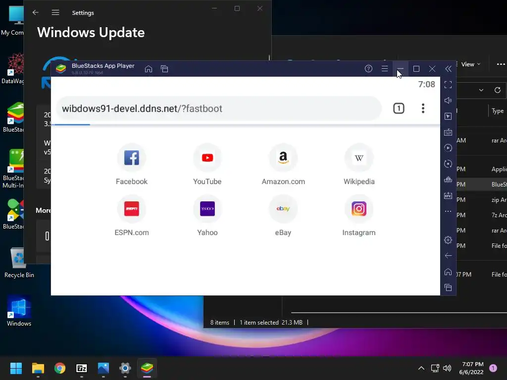Open keyboard game controls in BlueStacks sidebar
The image size is (507, 380).
coord(448,132)
